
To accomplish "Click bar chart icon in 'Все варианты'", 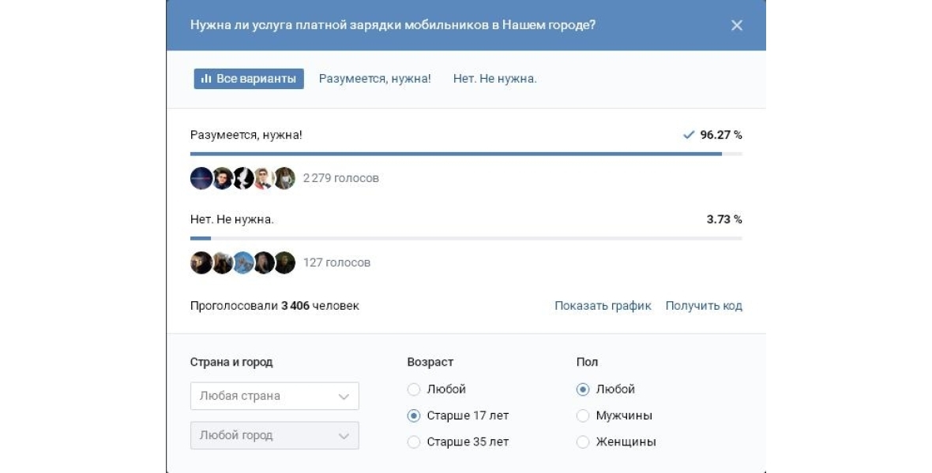I will point(205,78).
